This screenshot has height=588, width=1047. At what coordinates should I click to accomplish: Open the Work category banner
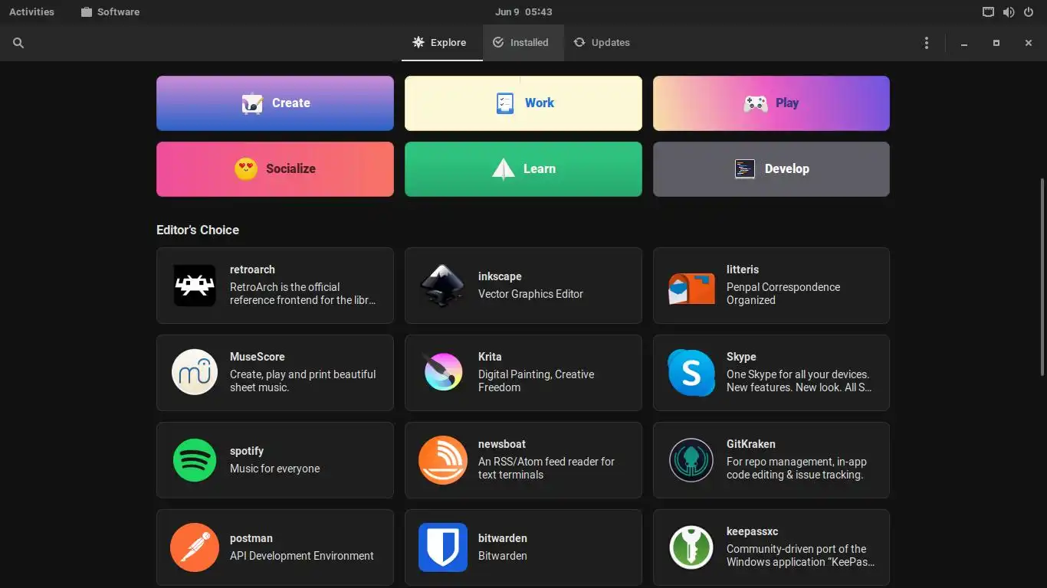click(523, 103)
